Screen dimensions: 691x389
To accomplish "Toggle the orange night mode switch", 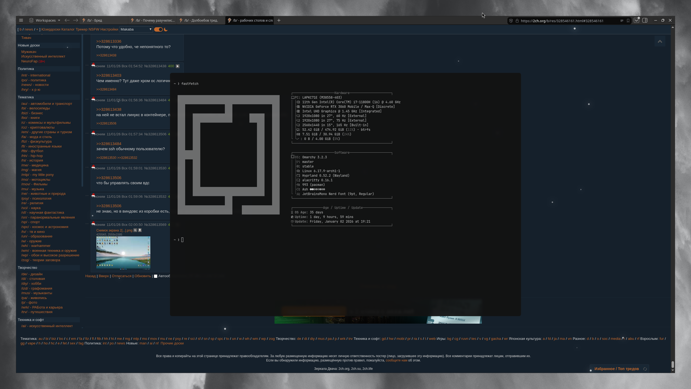I will pos(158,29).
